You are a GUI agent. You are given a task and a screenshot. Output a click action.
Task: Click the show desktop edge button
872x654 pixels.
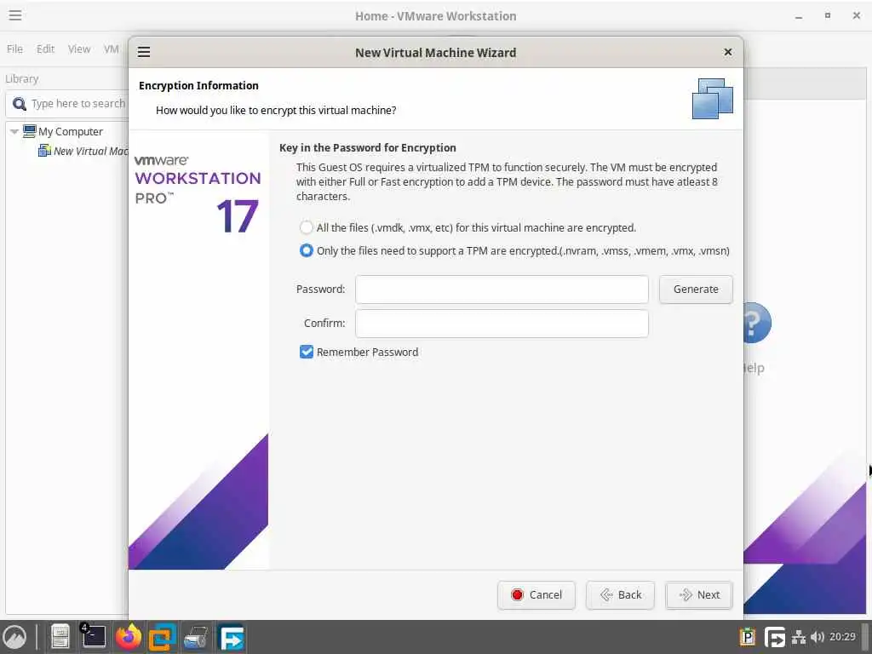tap(865, 637)
